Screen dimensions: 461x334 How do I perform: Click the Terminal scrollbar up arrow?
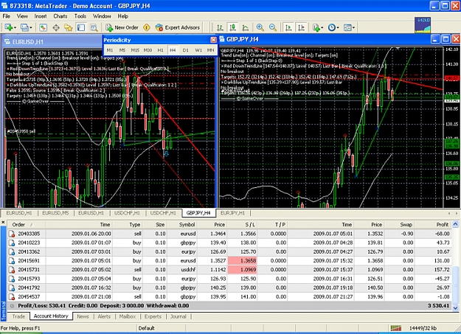point(455,224)
